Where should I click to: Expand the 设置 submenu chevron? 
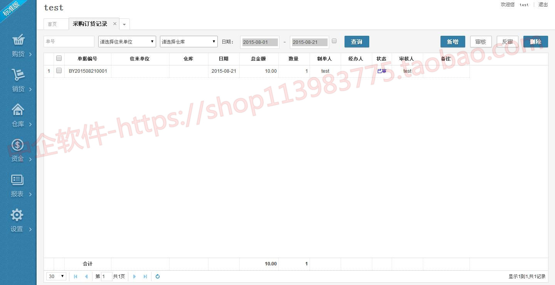30,229
